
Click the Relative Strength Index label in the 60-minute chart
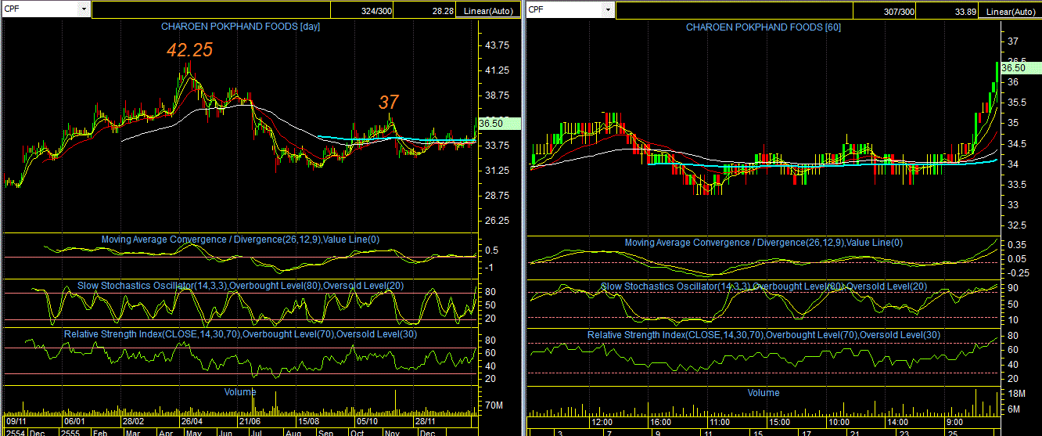764,335
